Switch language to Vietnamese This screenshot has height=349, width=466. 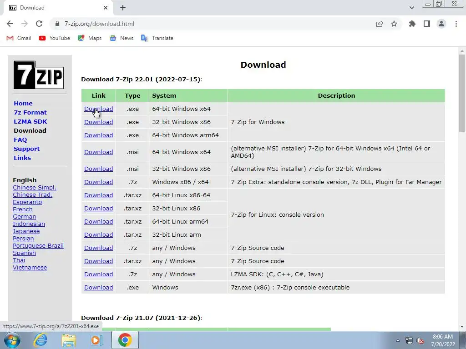30,267
